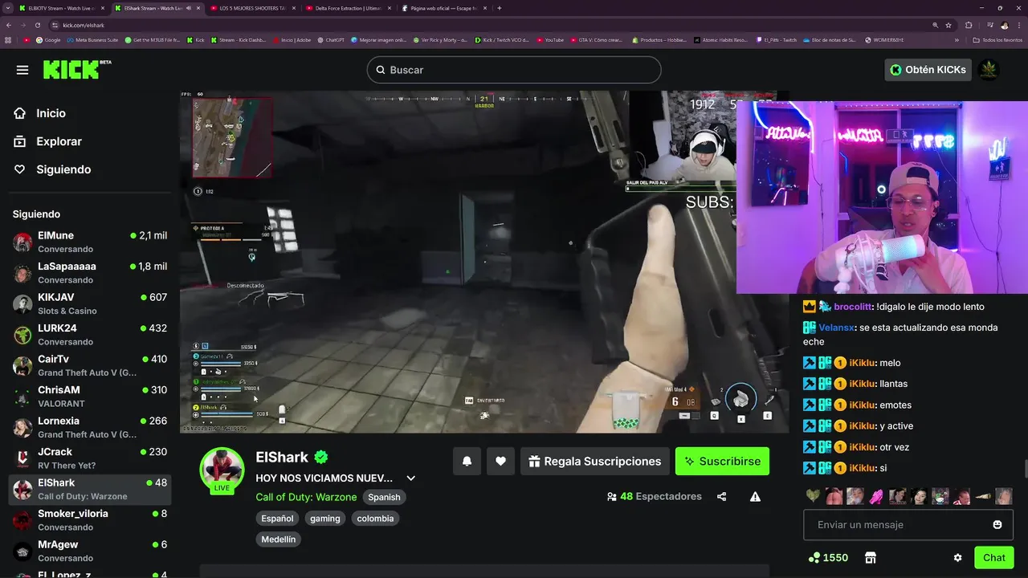
Task: Click the Regala Suscripciones button
Action: point(595,462)
